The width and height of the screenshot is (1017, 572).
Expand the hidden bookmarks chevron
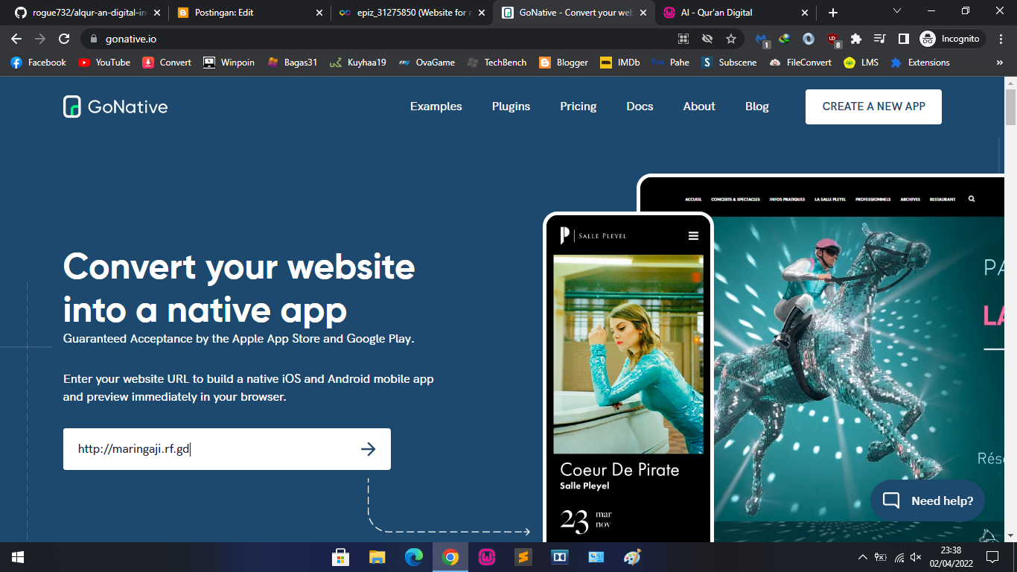point(1000,63)
